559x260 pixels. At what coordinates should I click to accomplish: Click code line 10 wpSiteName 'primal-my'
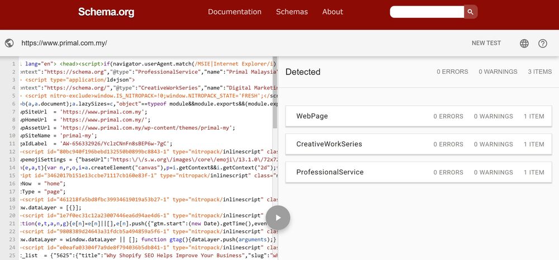pyautogui.click(x=58, y=135)
